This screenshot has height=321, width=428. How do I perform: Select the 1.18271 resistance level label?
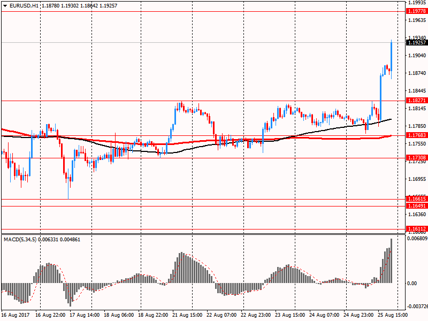(417, 101)
